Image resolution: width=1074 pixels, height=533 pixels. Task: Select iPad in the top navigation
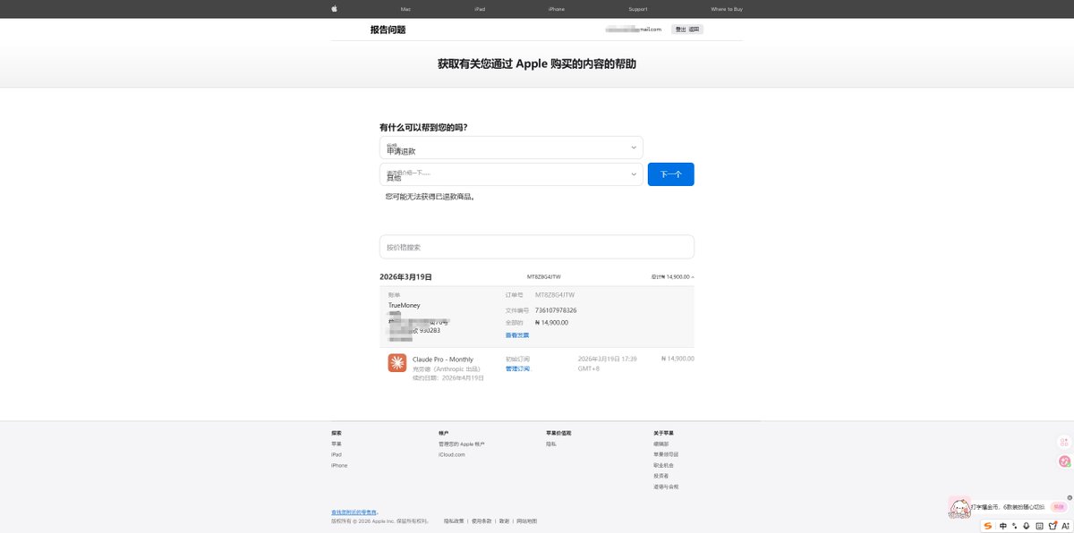(479, 8)
